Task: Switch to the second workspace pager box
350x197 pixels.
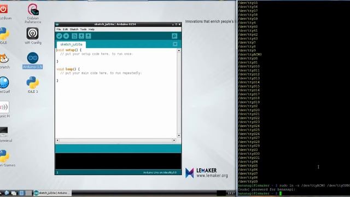Action: click(28, 193)
